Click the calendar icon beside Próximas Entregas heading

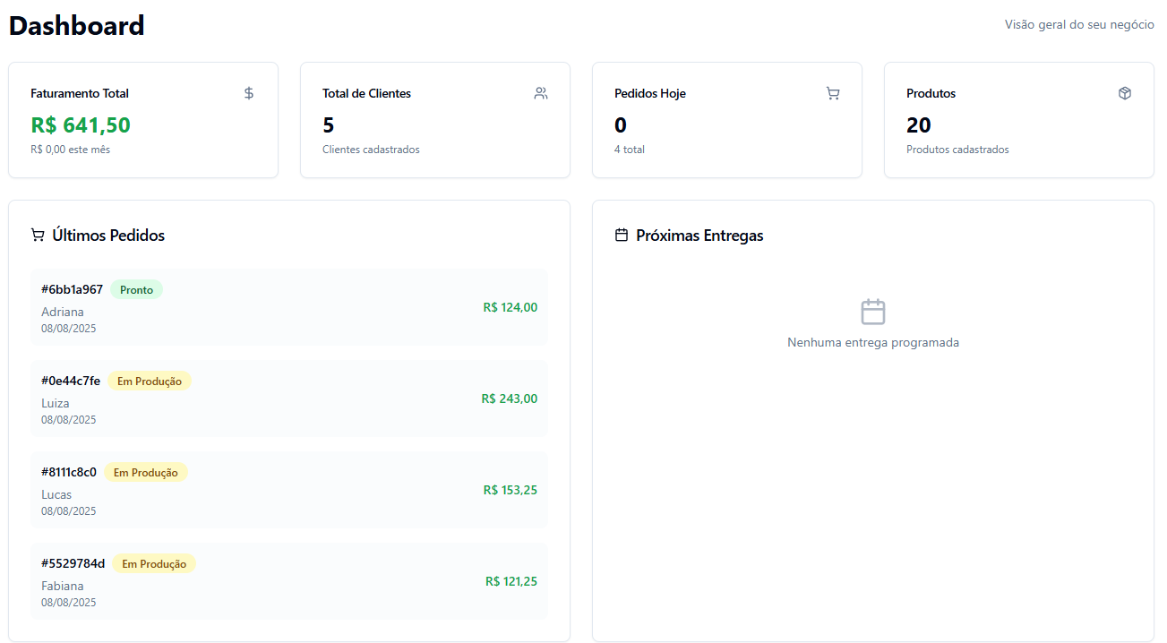(x=622, y=236)
